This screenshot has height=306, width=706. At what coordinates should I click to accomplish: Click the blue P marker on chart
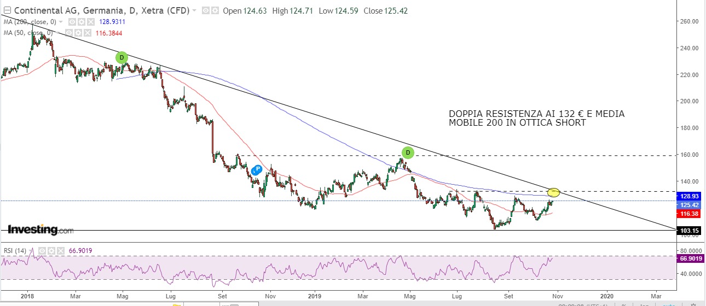click(257, 169)
